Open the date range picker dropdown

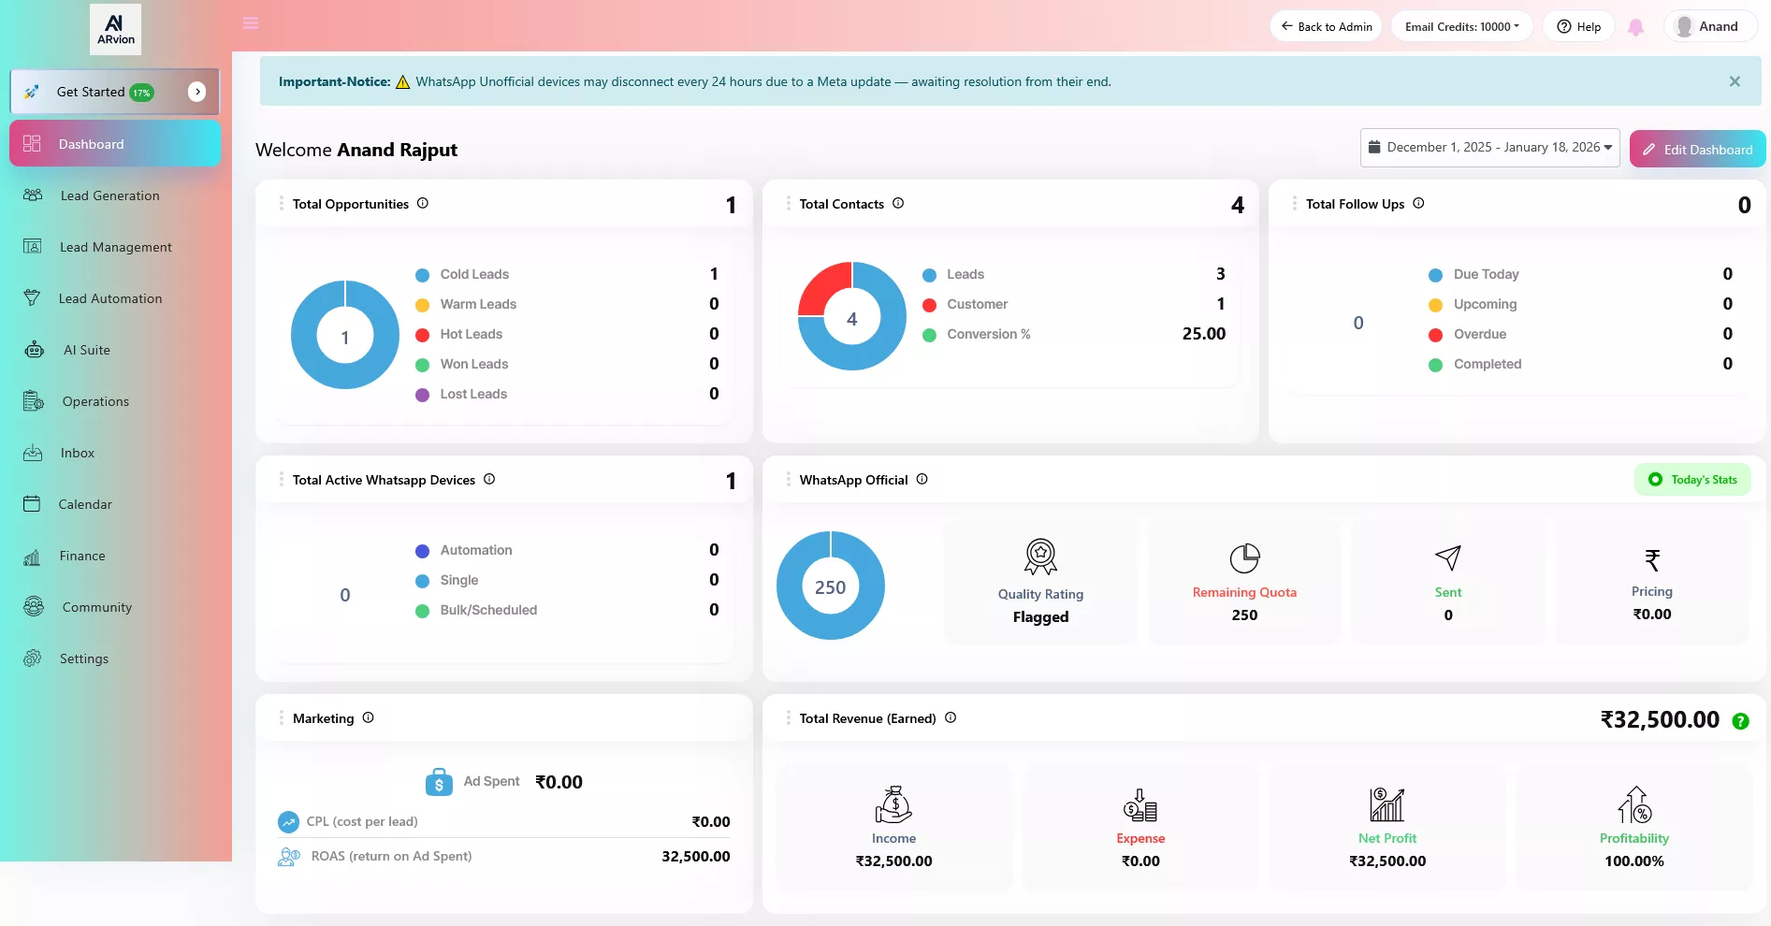(x=1489, y=148)
